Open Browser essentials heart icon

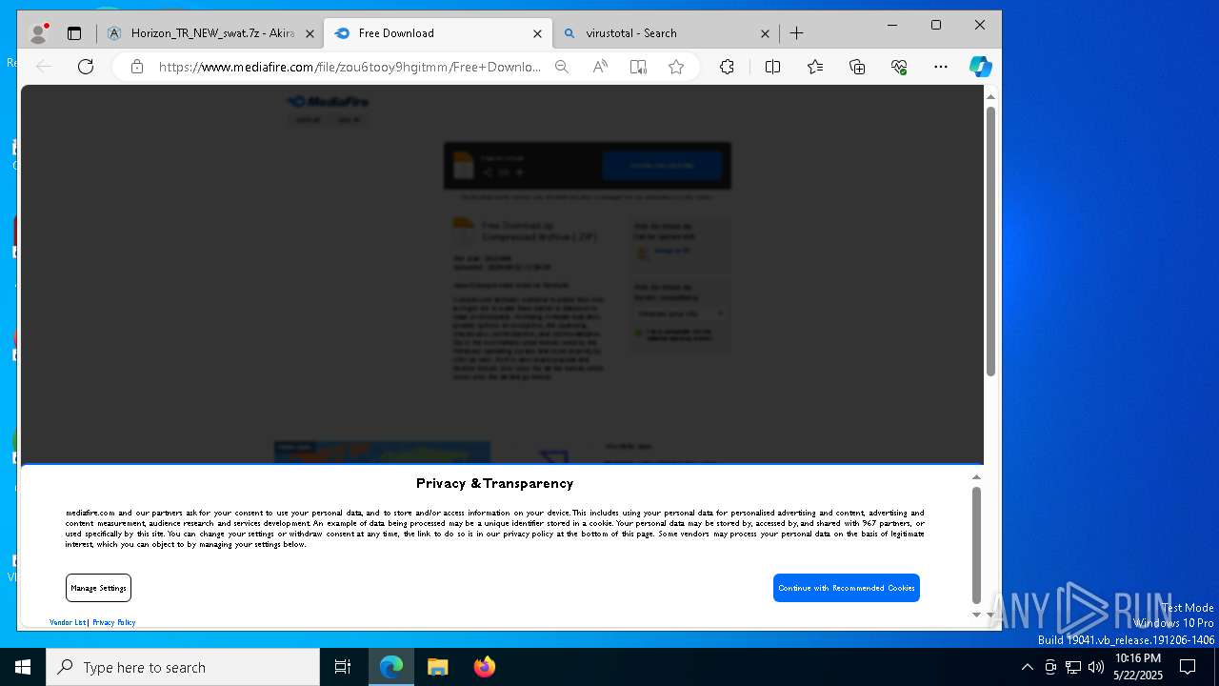click(899, 67)
